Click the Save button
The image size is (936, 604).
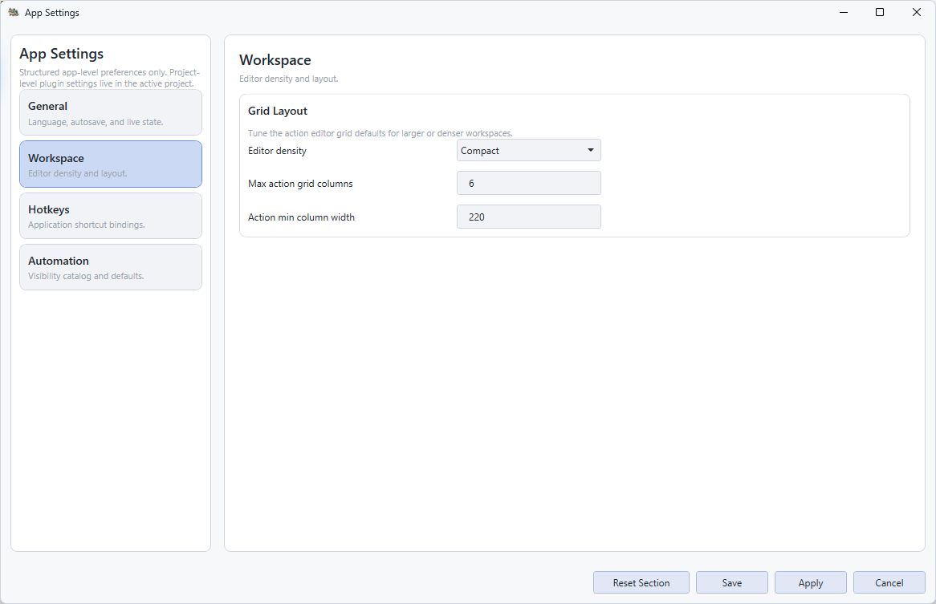coord(732,582)
